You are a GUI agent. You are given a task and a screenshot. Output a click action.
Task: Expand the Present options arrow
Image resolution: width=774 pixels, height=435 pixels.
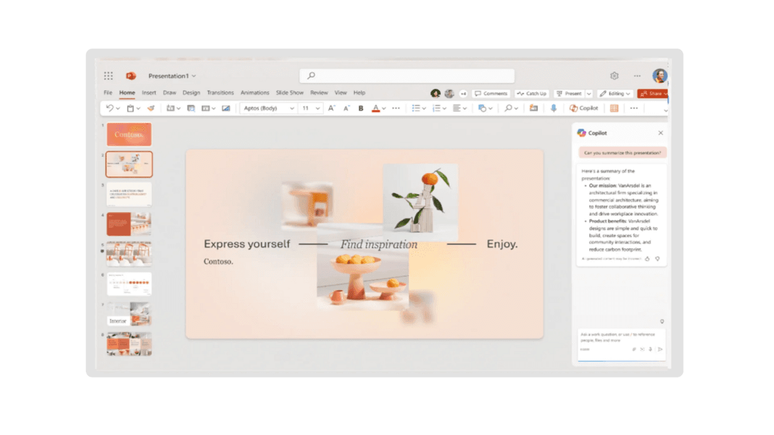(x=589, y=94)
